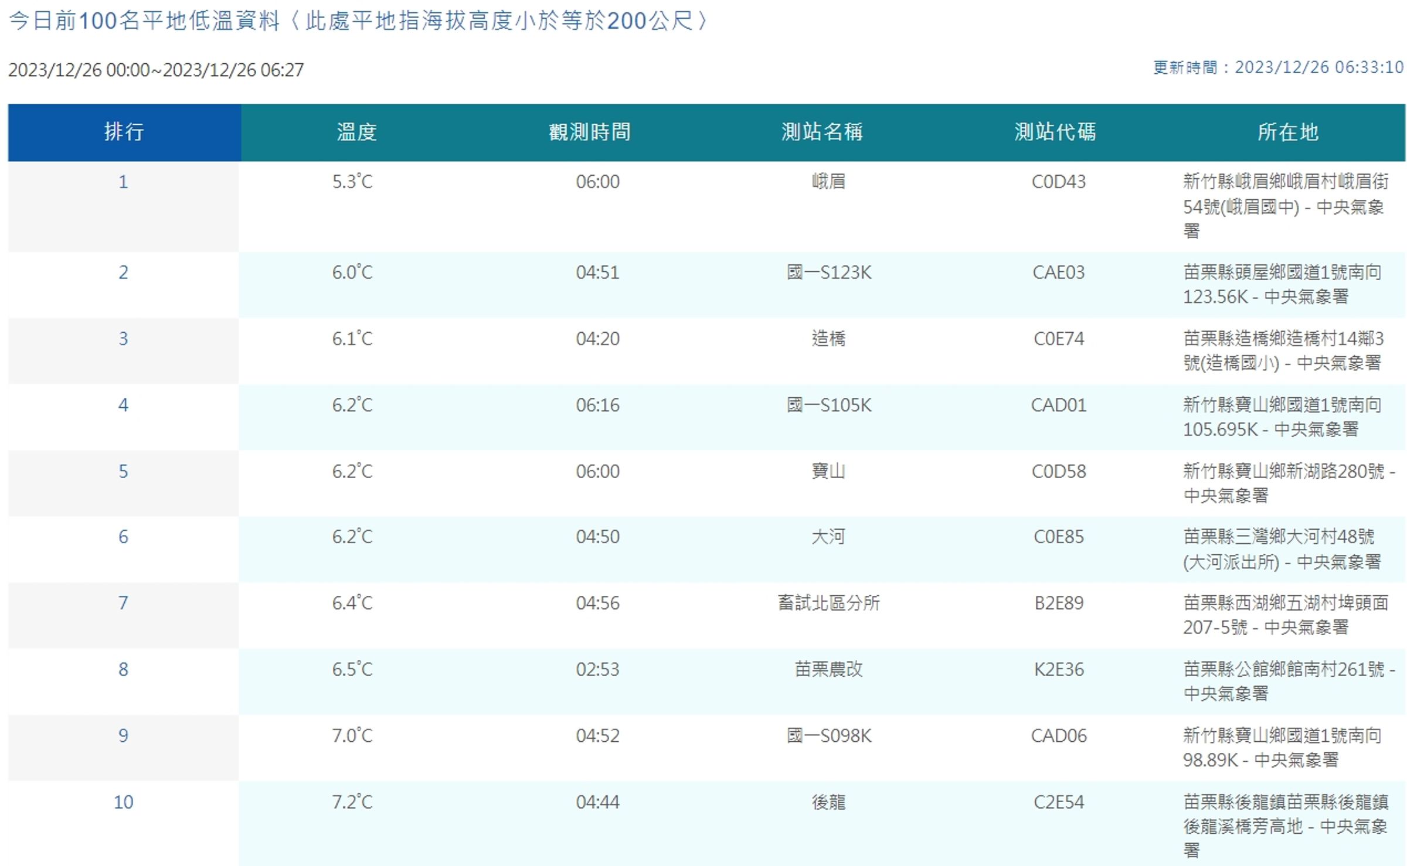This screenshot has height=866, width=1407.
Task: Click station code CAD01
Action: tap(1059, 405)
